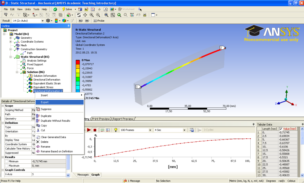Choose Suppress in the context menu
The width and height of the screenshot is (304, 183).
59,109
